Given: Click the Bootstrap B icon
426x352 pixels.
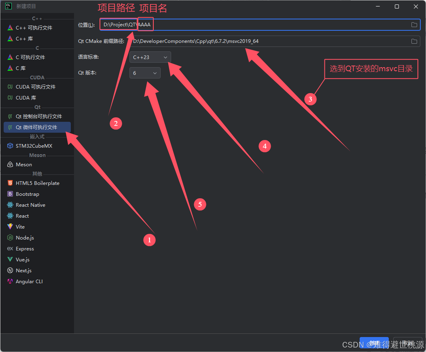Looking at the screenshot, I should click(10, 194).
